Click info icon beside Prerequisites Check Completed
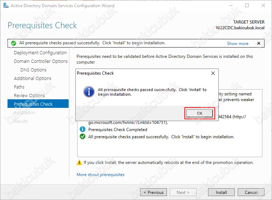The width and height of the screenshot is (272, 200). pyautogui.click(x=83, y=129)
